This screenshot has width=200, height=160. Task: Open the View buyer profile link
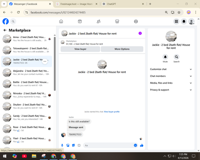pyautogui.click(x=112, y=112)
